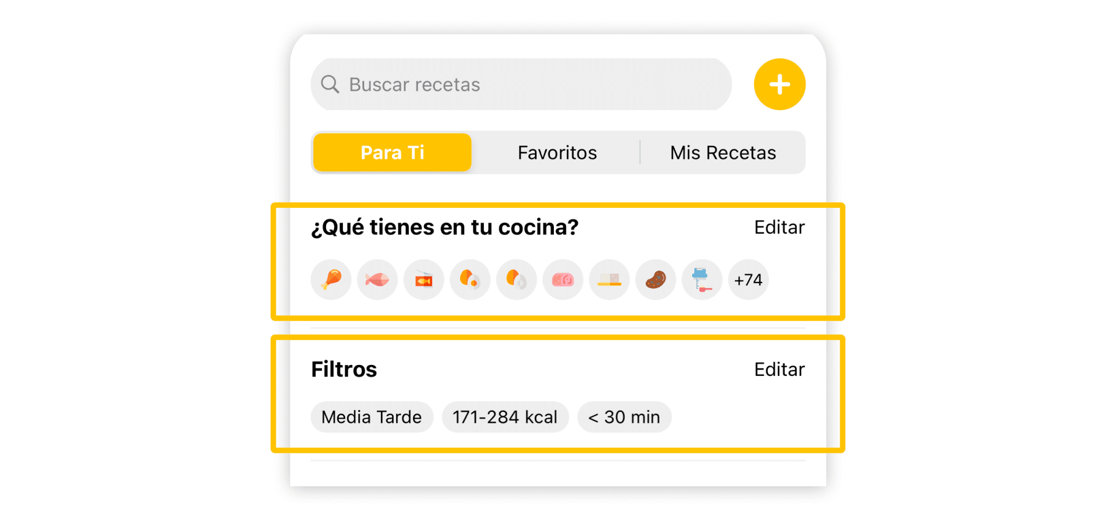
Task: Click the ham ingredient icon
Action: point(563,280)
